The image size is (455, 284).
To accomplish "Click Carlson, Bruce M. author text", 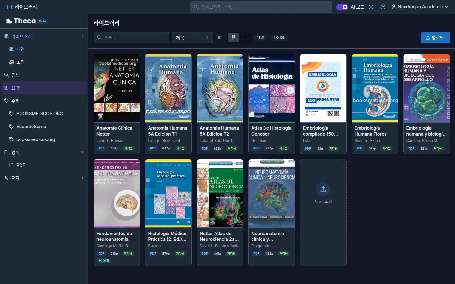I will [422, 141].
